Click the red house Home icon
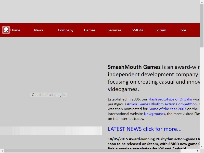The width and height of the screenshot is (204, 153). (x=6, y=30)
